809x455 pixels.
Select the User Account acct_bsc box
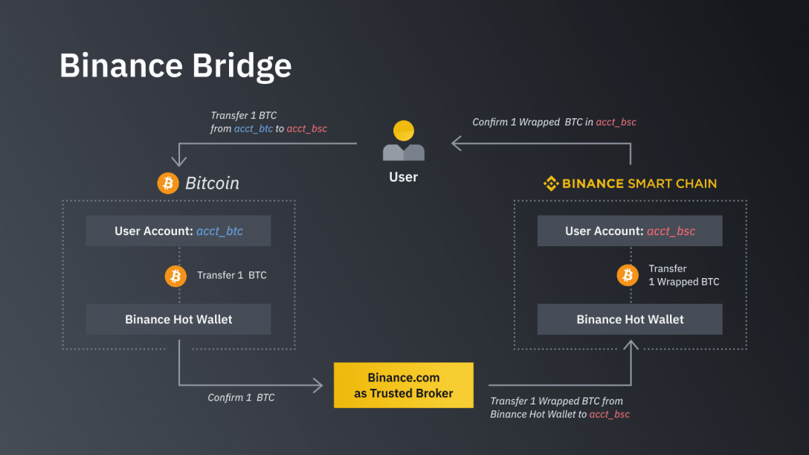pyautogui.click(x=630, y=230)
